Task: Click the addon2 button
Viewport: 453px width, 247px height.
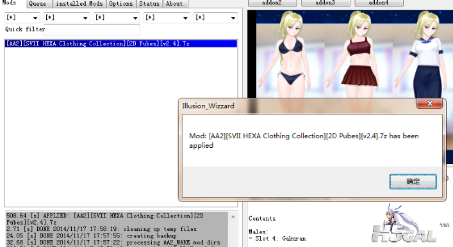Action: 272,3
